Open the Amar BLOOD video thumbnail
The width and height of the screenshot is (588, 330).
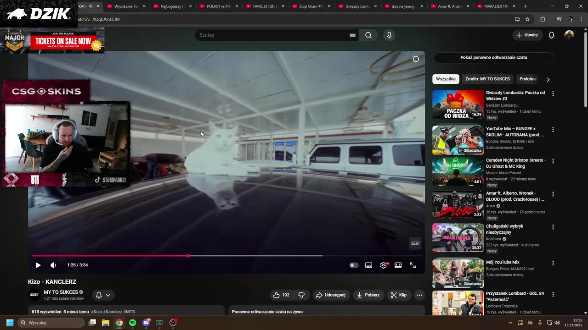[x=458, y=205]
